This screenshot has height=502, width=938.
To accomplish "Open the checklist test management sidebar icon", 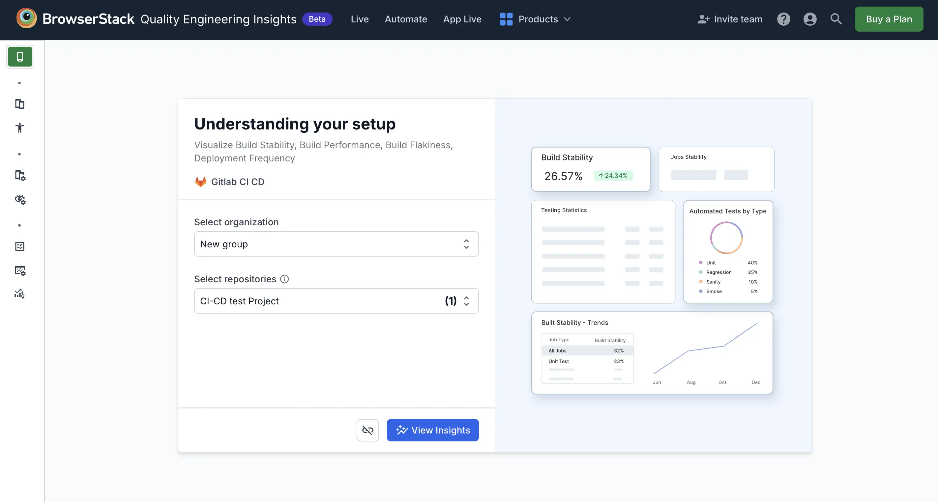I will tap(20, 246).
